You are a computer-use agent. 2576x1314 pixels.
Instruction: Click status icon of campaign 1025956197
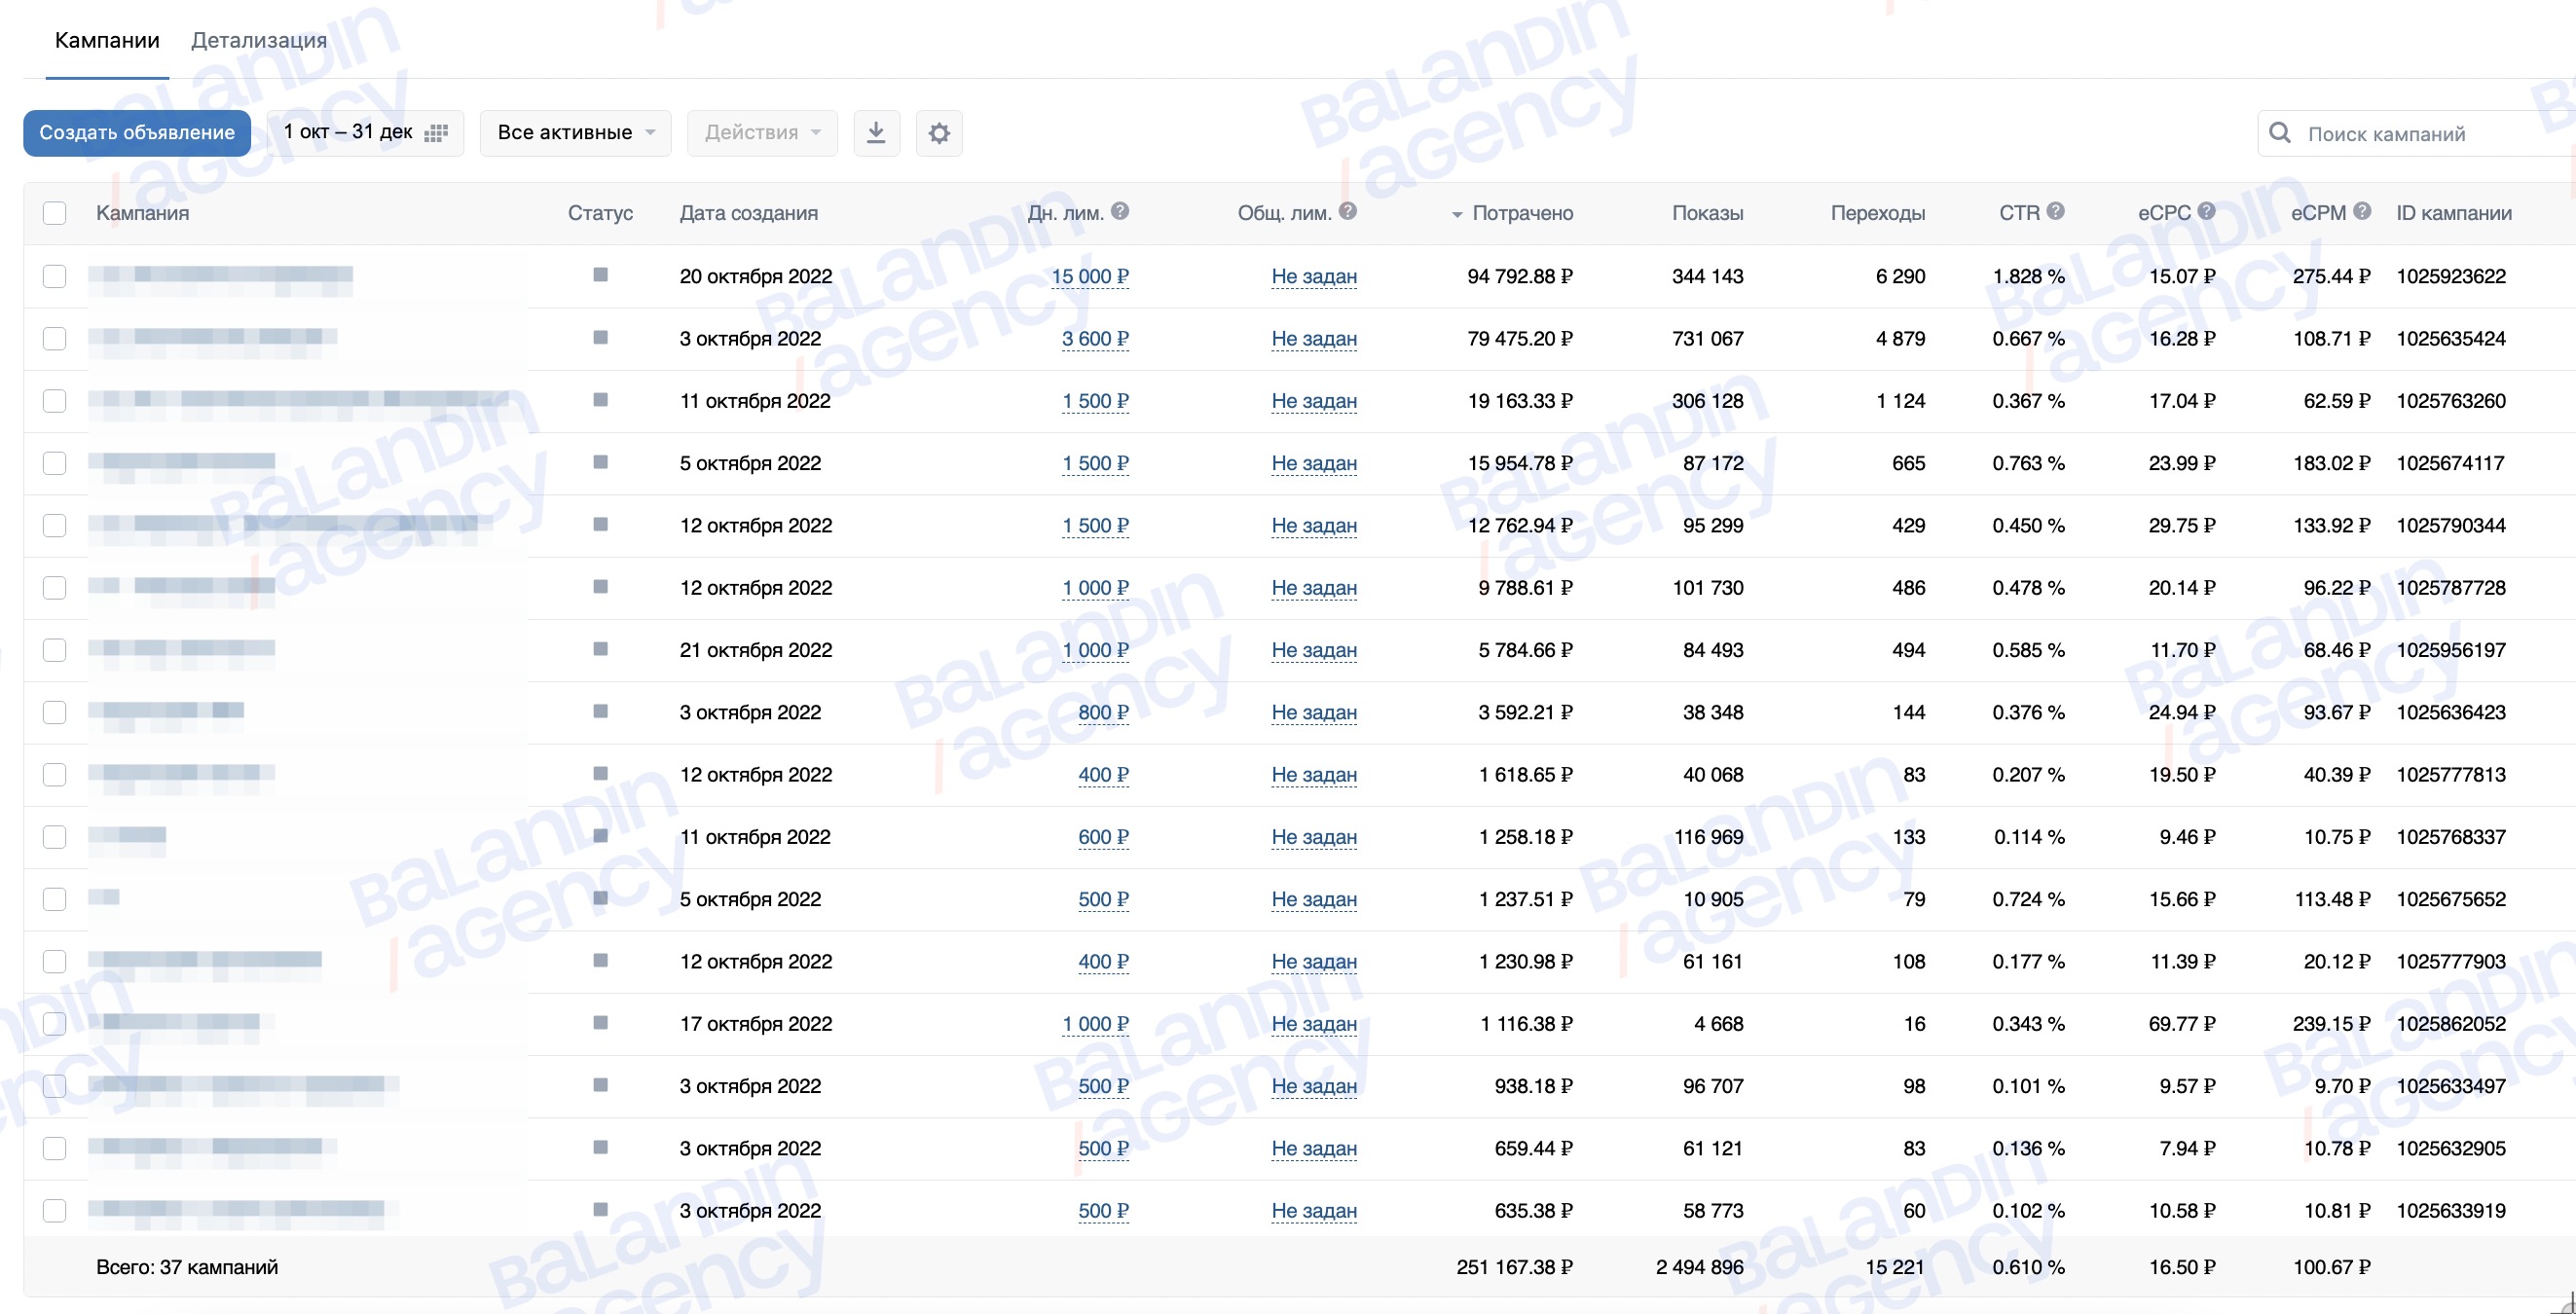tap(600, 649)
